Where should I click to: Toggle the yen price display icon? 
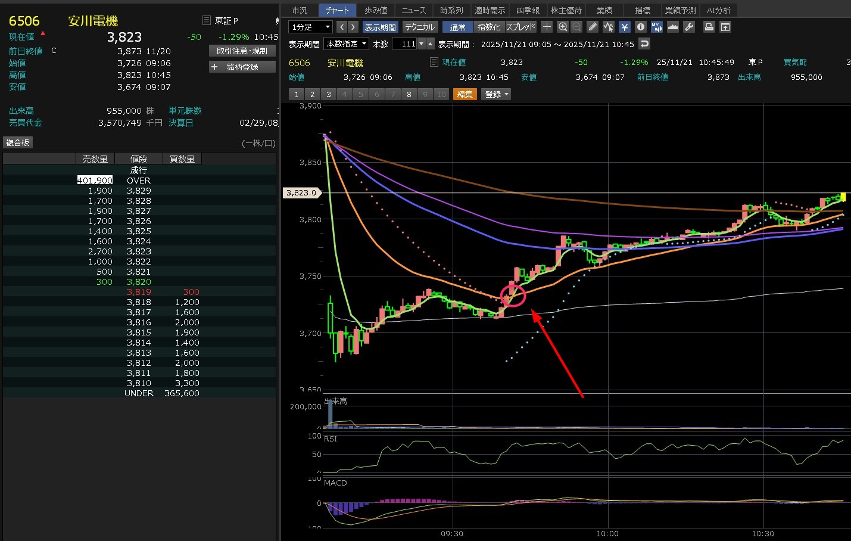pos(624,27)
